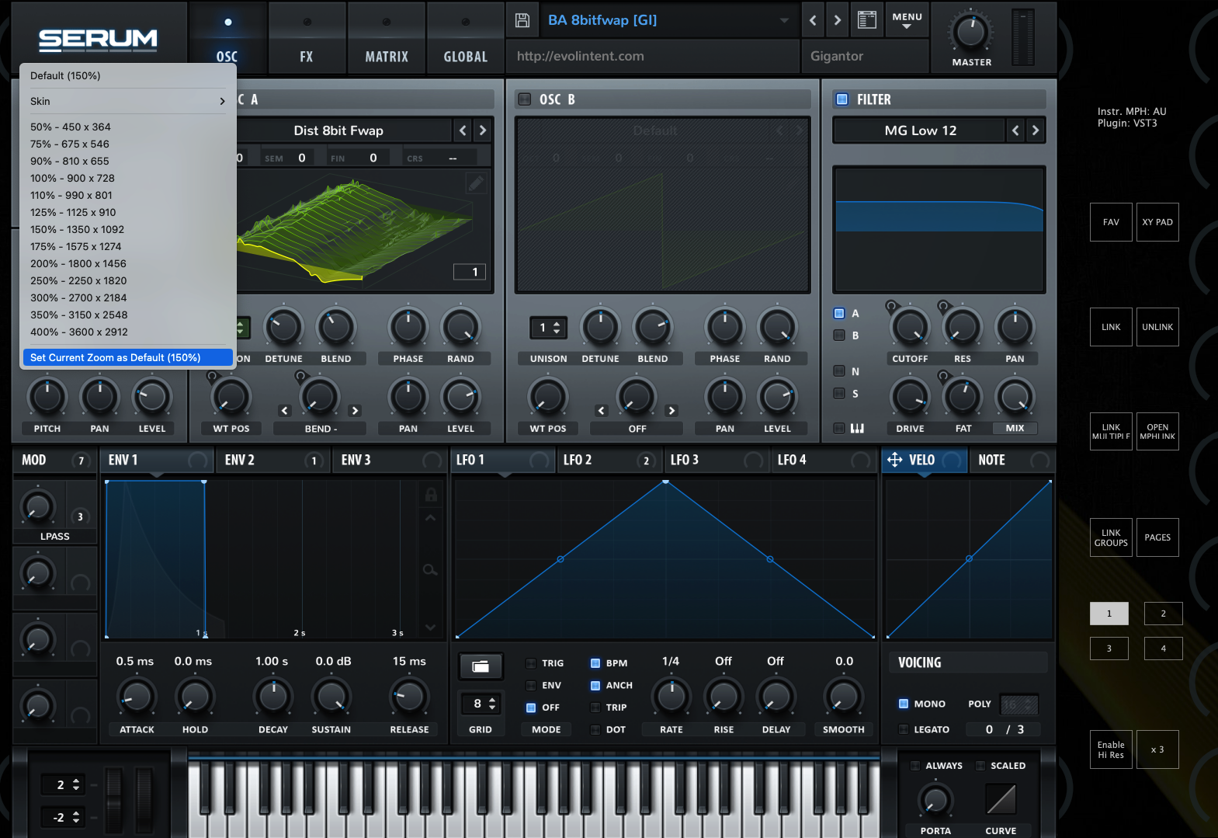The width and height of the screenshot is (1218, 838).
Task: Click the filter CUTOFF knob
Action: coord(911,329)
